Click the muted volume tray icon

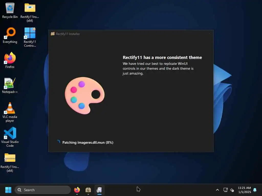pyautogui.click(x=232, y=190)
